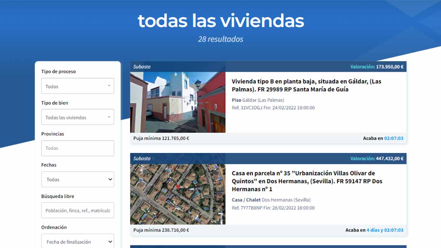Click the "4 días y 02:07:03" countdown
Viewport: 441px width, 248px height.
tap(386, 230)
